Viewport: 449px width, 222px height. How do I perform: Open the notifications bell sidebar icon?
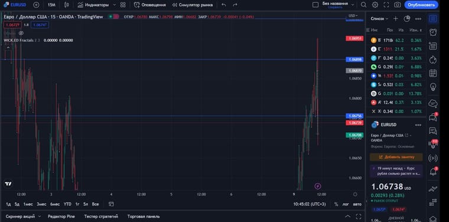coord(433,172)
